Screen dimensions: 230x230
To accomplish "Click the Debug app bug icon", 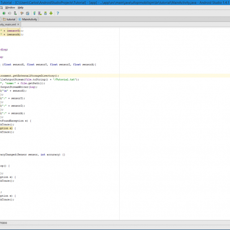I will (x=3, y=13).
